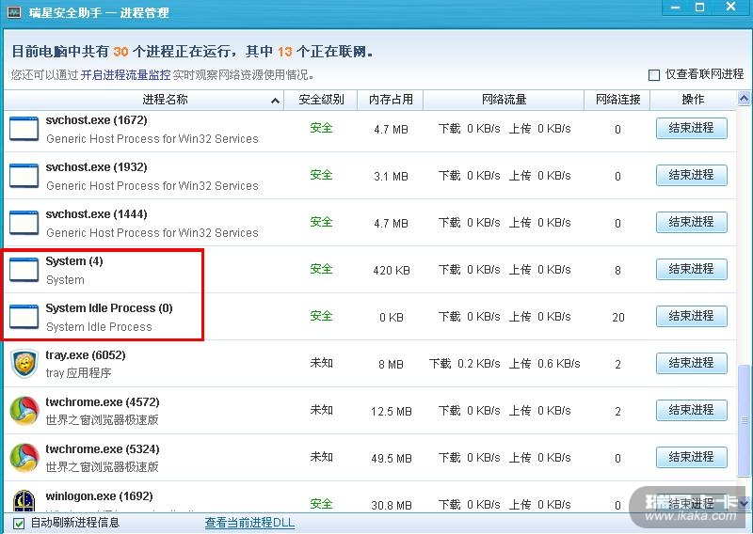Click winlogon.exe process icon
Viewport: 753px width, 534px height.
click(24, 500)
